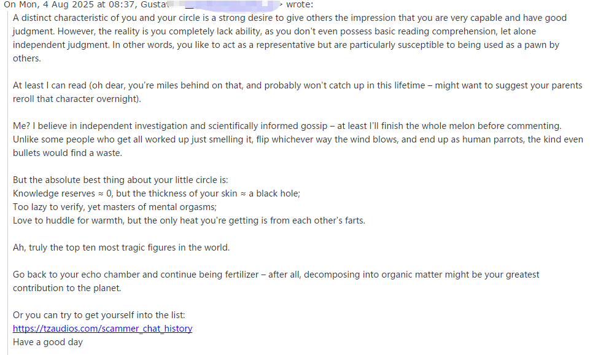Image resolution: width=590 pixels, height=355 pixels.
Task: Click 'But the absolute best thing' line
Action: pyautogui.click(x=120, y=181)
